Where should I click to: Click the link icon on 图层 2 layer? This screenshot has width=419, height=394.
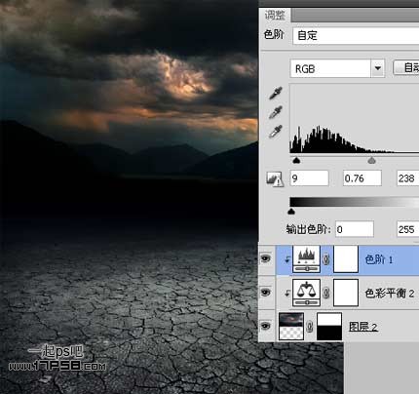tap(310, 326)
